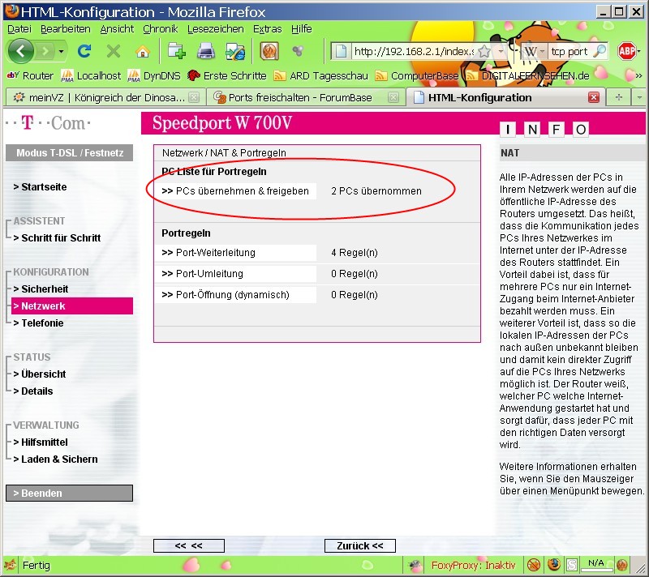Click the Zurück << button
The width and height of the screenshot is (649, 577).
(359, 546)
